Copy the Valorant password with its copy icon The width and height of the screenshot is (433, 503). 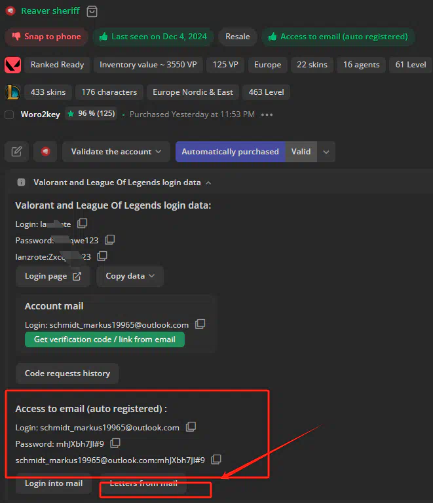point(110,239)
